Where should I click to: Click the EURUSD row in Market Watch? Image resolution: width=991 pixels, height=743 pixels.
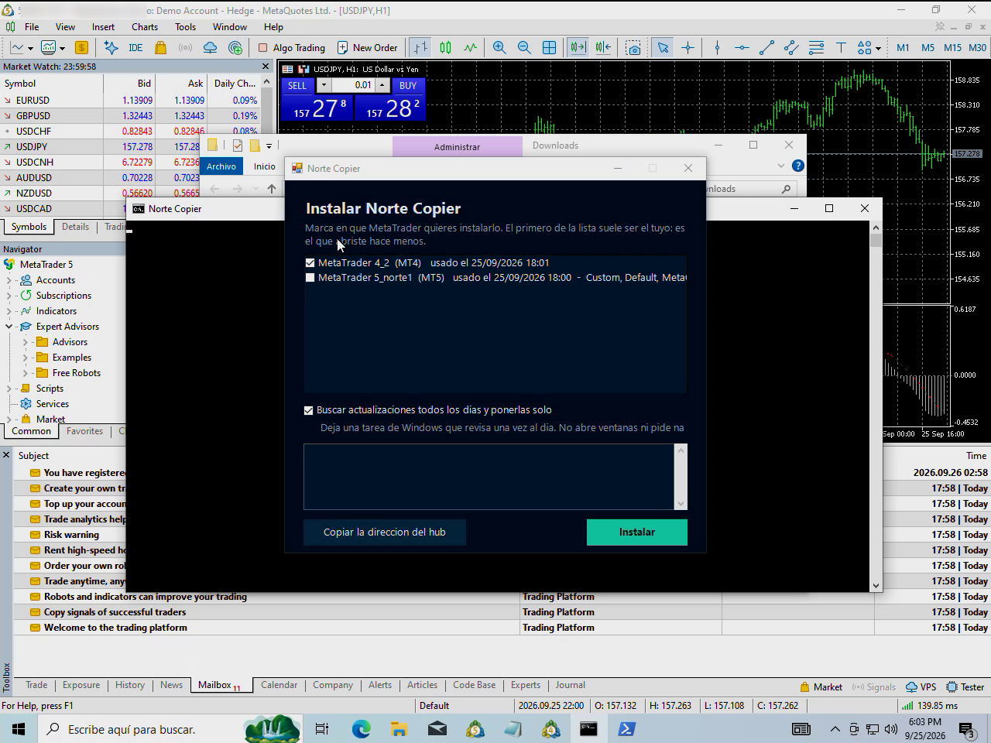[x=129, y=100]
